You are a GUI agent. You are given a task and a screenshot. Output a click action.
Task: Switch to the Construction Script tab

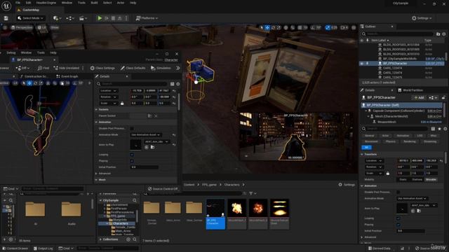tap(34, 76)
